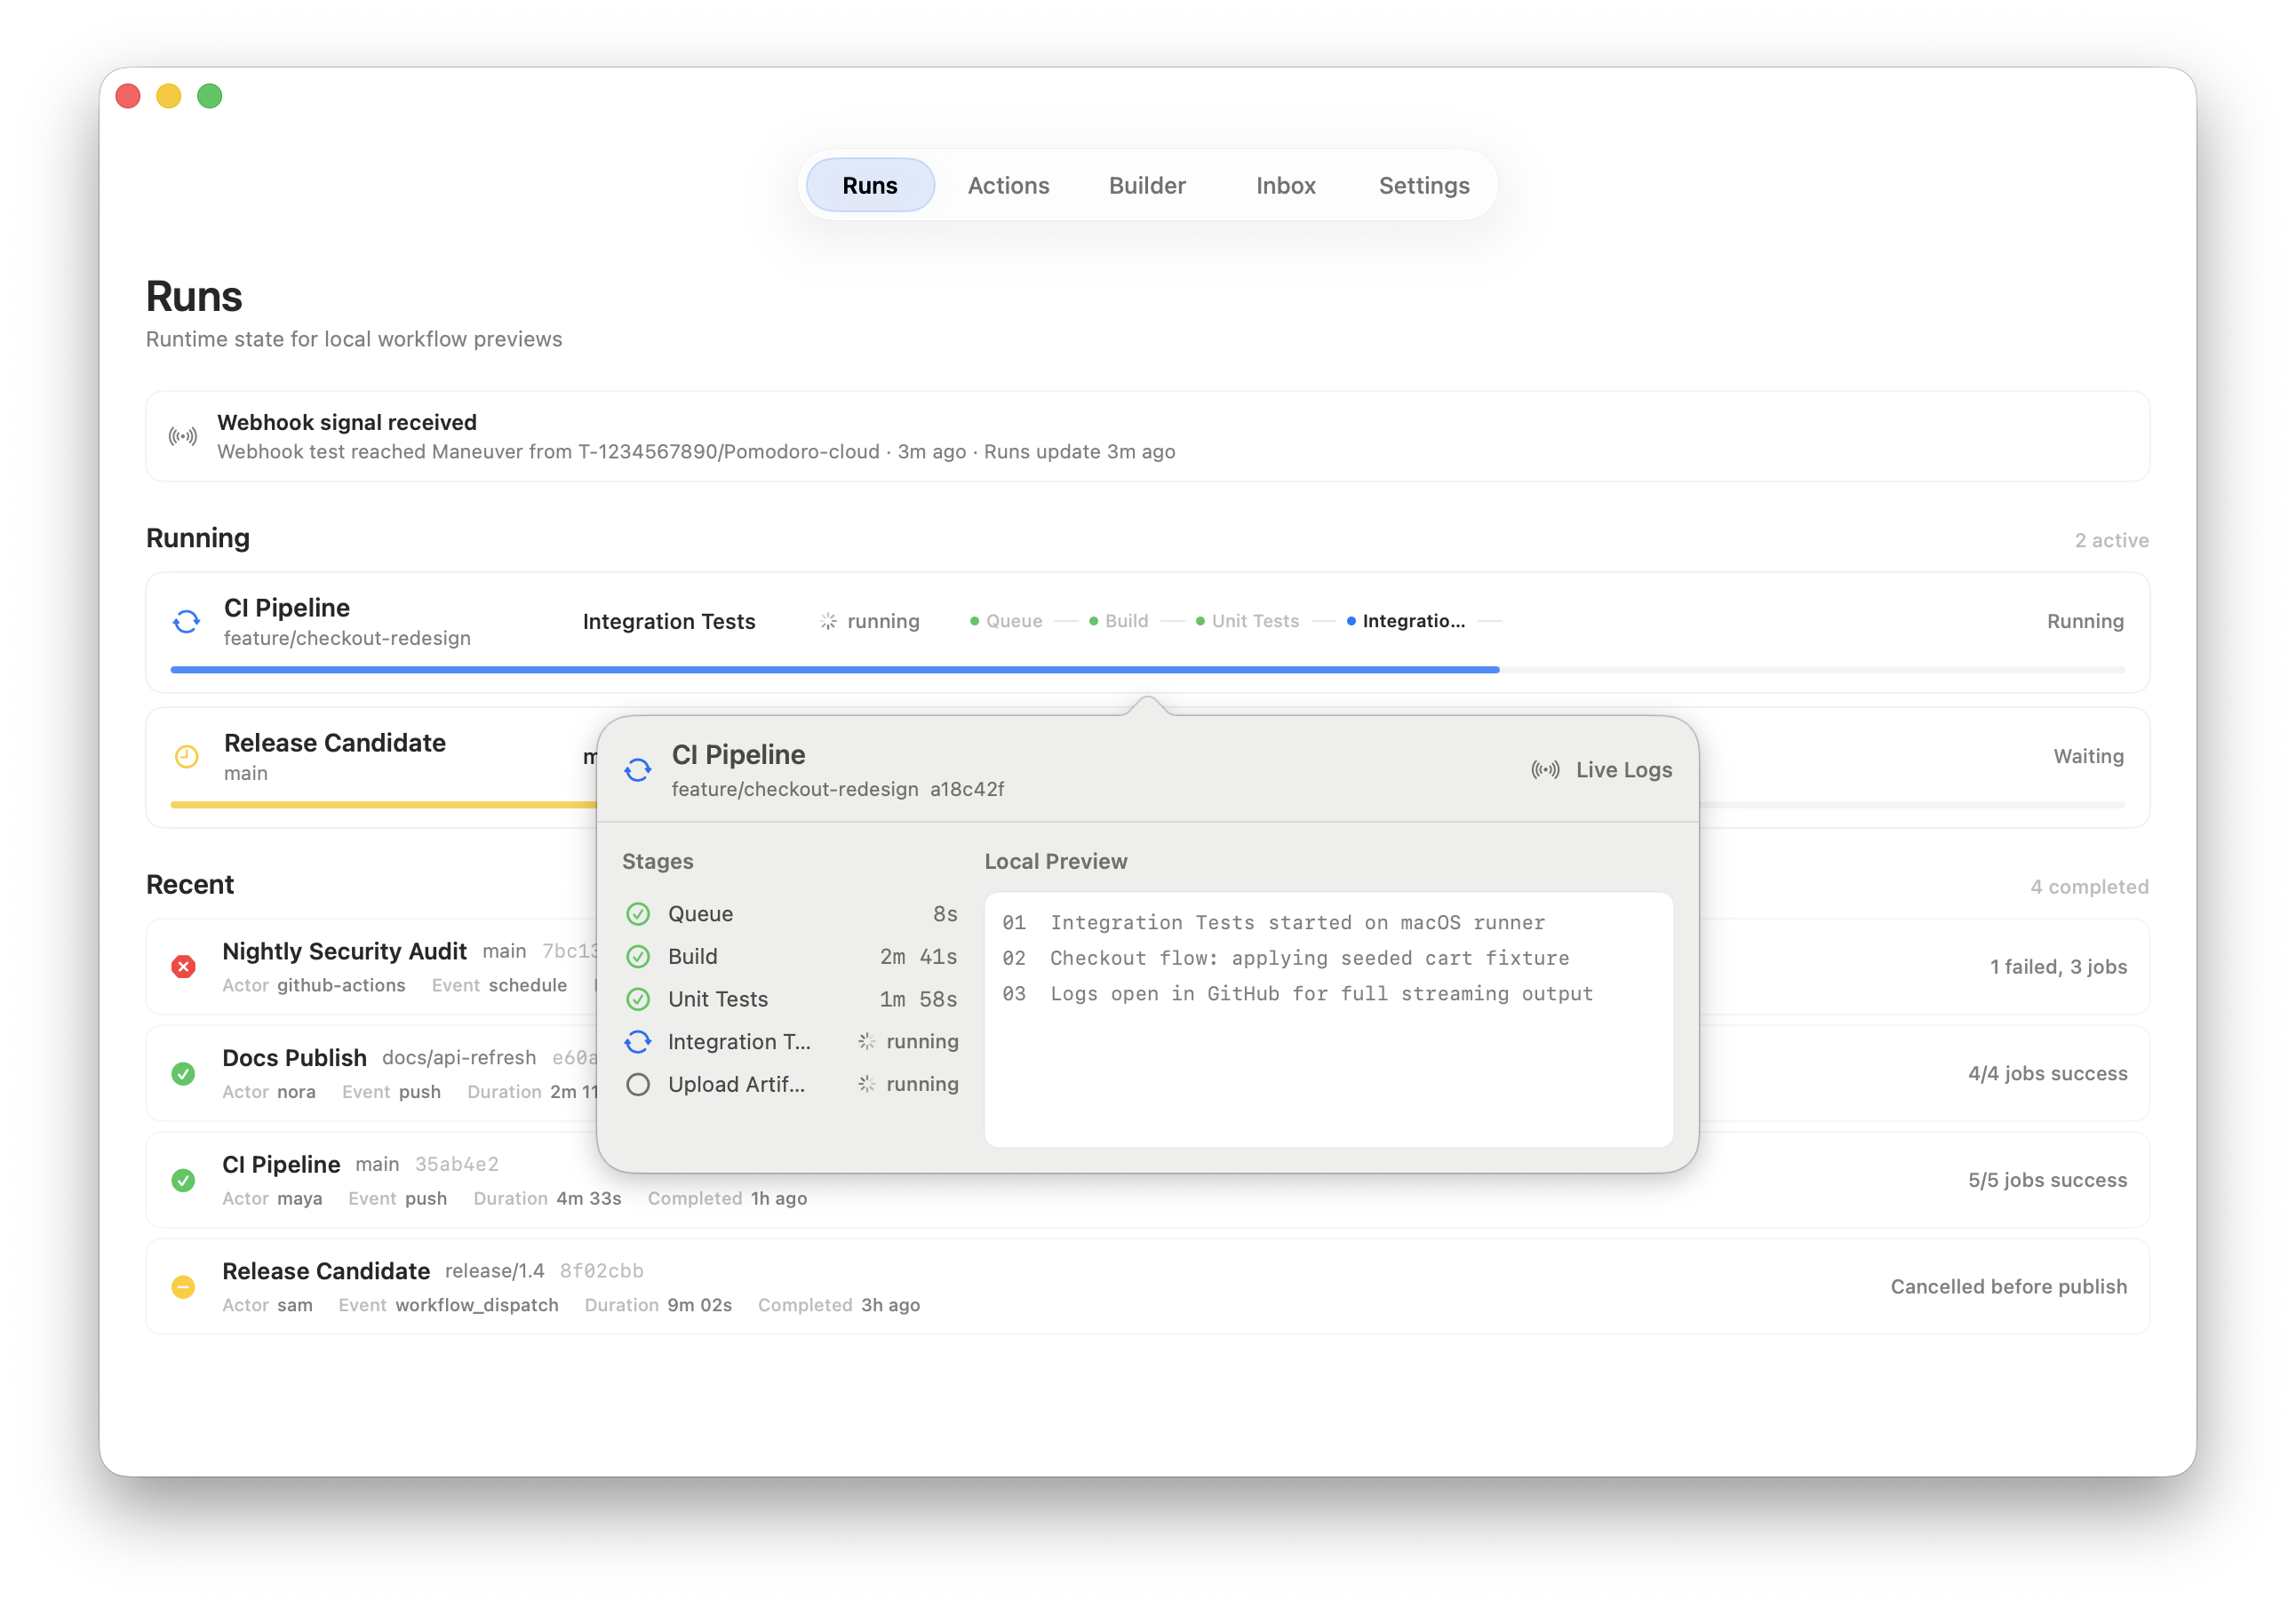
Task: Click the commit hash 8f02cbb
Action: coord(601,1271)
